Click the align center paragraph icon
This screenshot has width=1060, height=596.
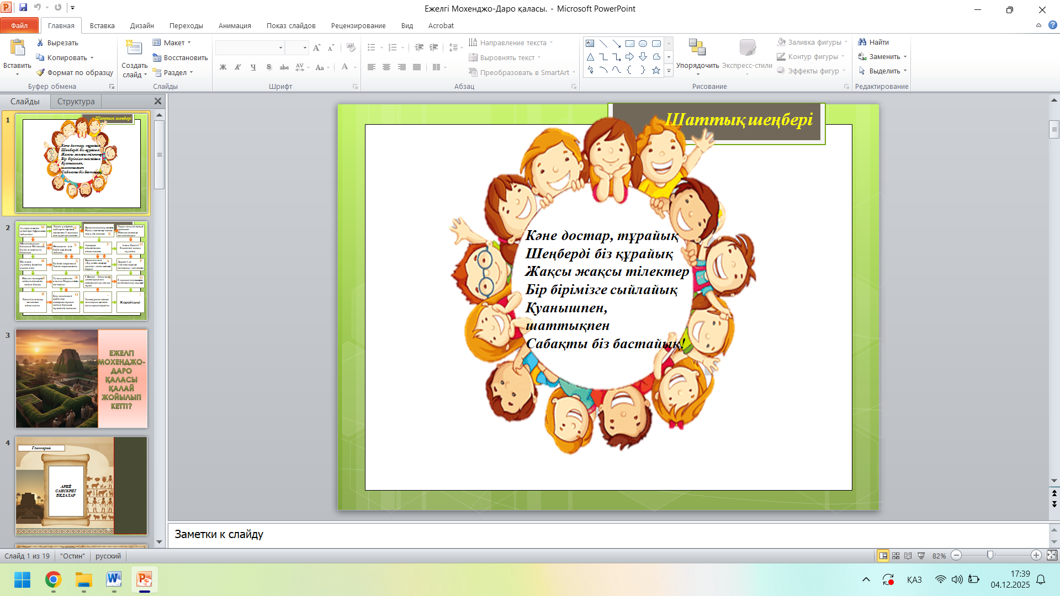(386, 67)
